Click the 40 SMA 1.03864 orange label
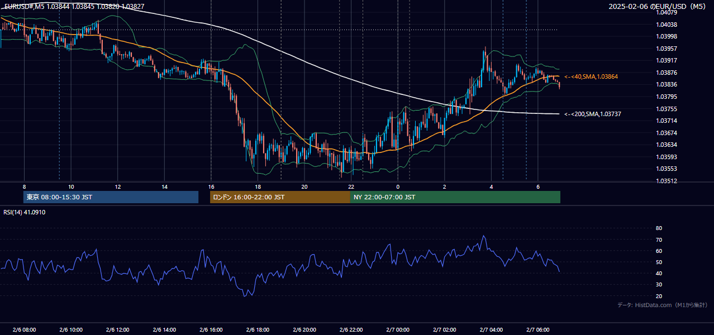Viewport: 714px width, 335px height. [x=591, y=76]
